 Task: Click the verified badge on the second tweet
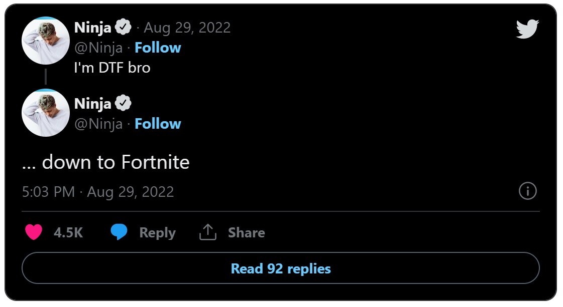coord(123,103)
